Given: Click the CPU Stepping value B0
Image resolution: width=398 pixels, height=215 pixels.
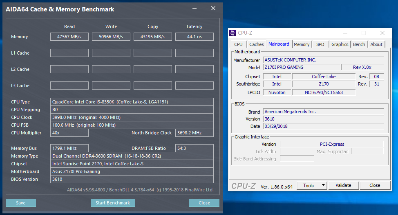Looking at the screenshot, I should pyautogui.click(x=132, y=110).
